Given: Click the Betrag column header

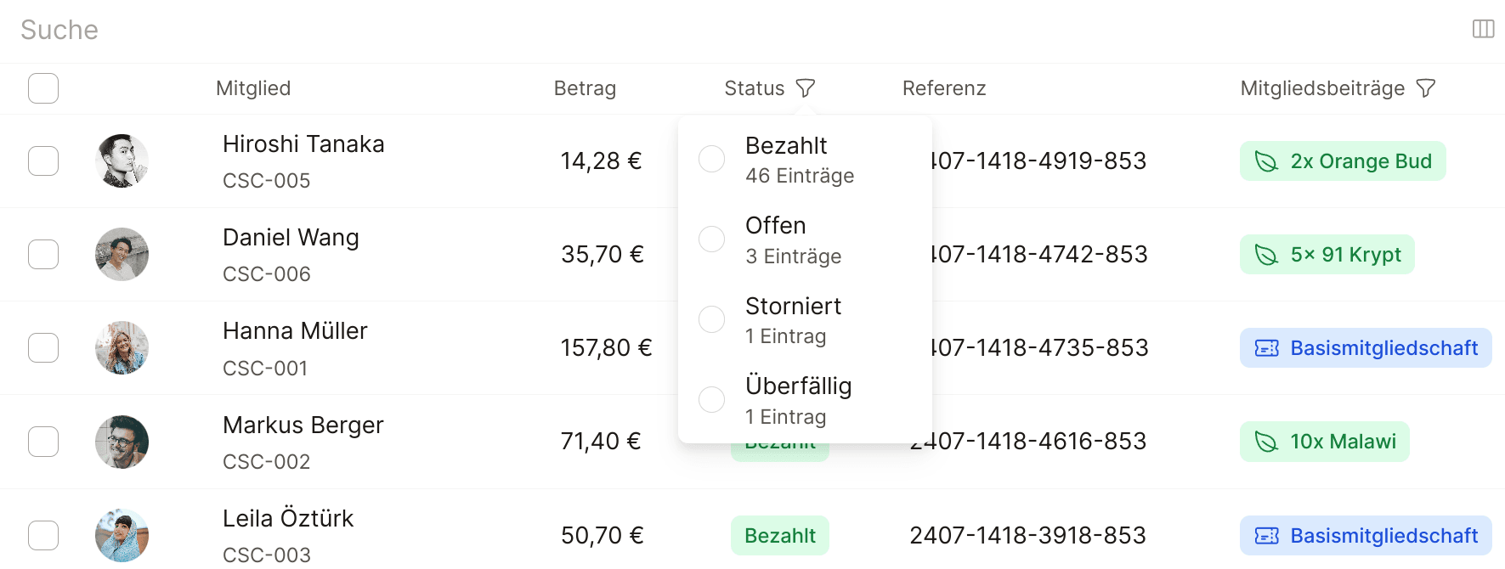Looking at the screenshot, I should click(x=585, y=88).
